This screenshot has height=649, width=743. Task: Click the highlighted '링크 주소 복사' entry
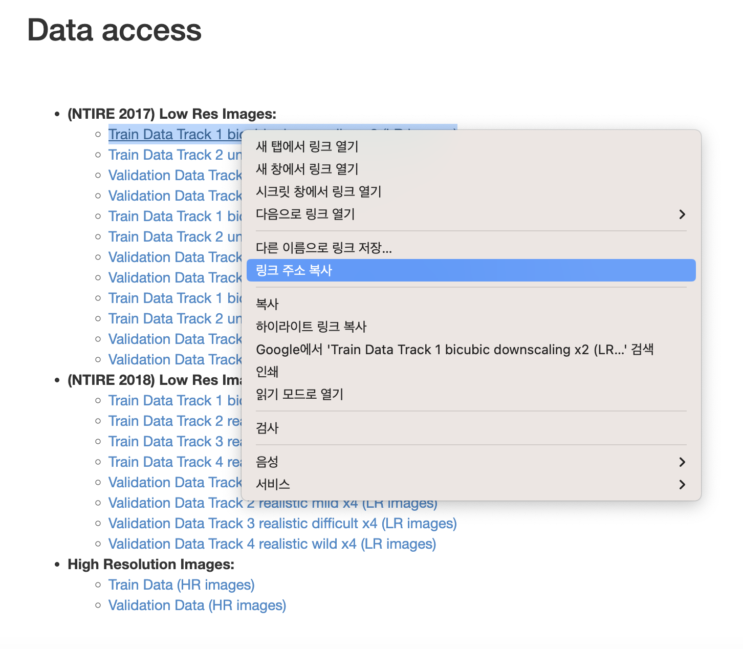471,270
